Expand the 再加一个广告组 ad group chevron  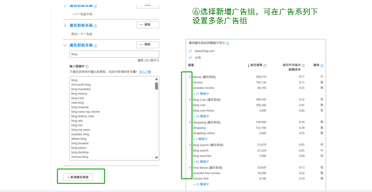(65, 25)
